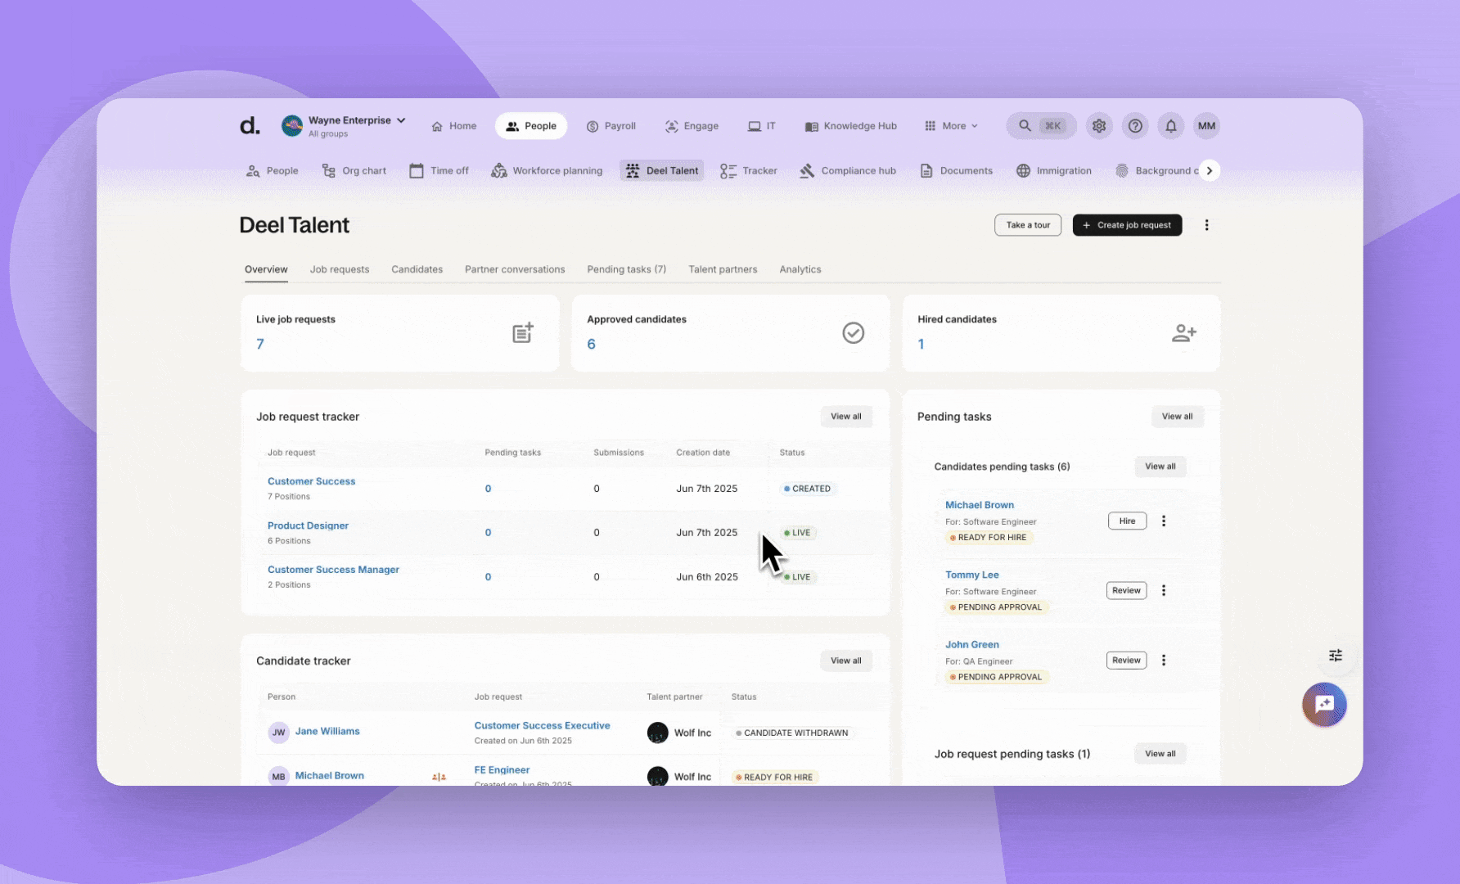1460x884 pixels.
Task: Click the Hired candidates add-person icon
Action: click(x=1183, y=332)
